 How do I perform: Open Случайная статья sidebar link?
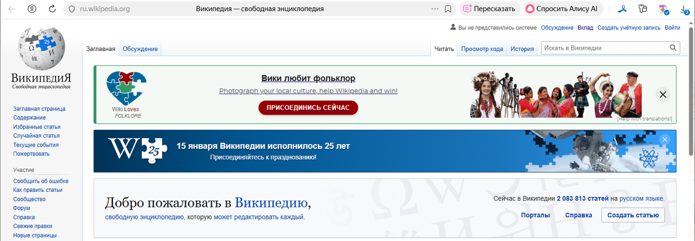tap(36, 136)
